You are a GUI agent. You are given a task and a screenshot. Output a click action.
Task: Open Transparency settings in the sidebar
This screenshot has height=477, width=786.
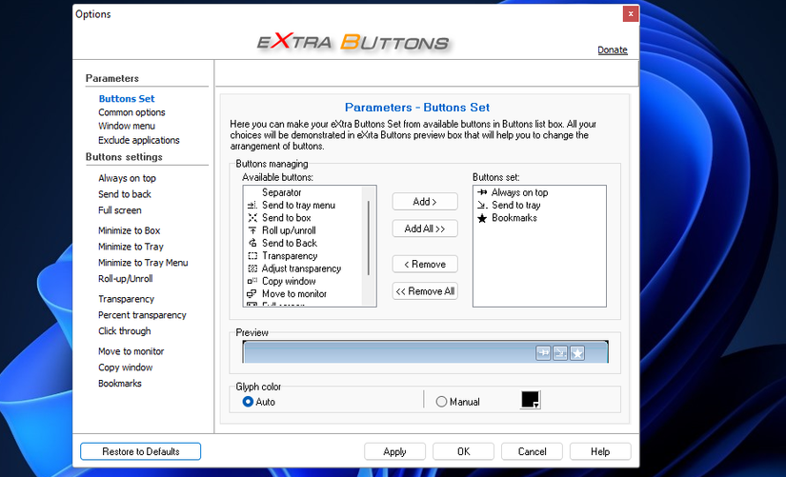(127, 299)
